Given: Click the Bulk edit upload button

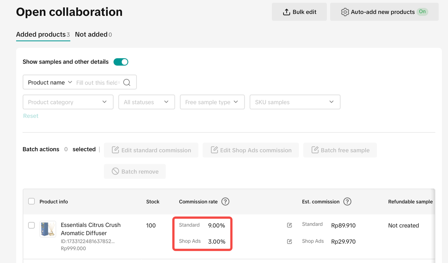Looking at the screenshot, I should tap(299, 12).
